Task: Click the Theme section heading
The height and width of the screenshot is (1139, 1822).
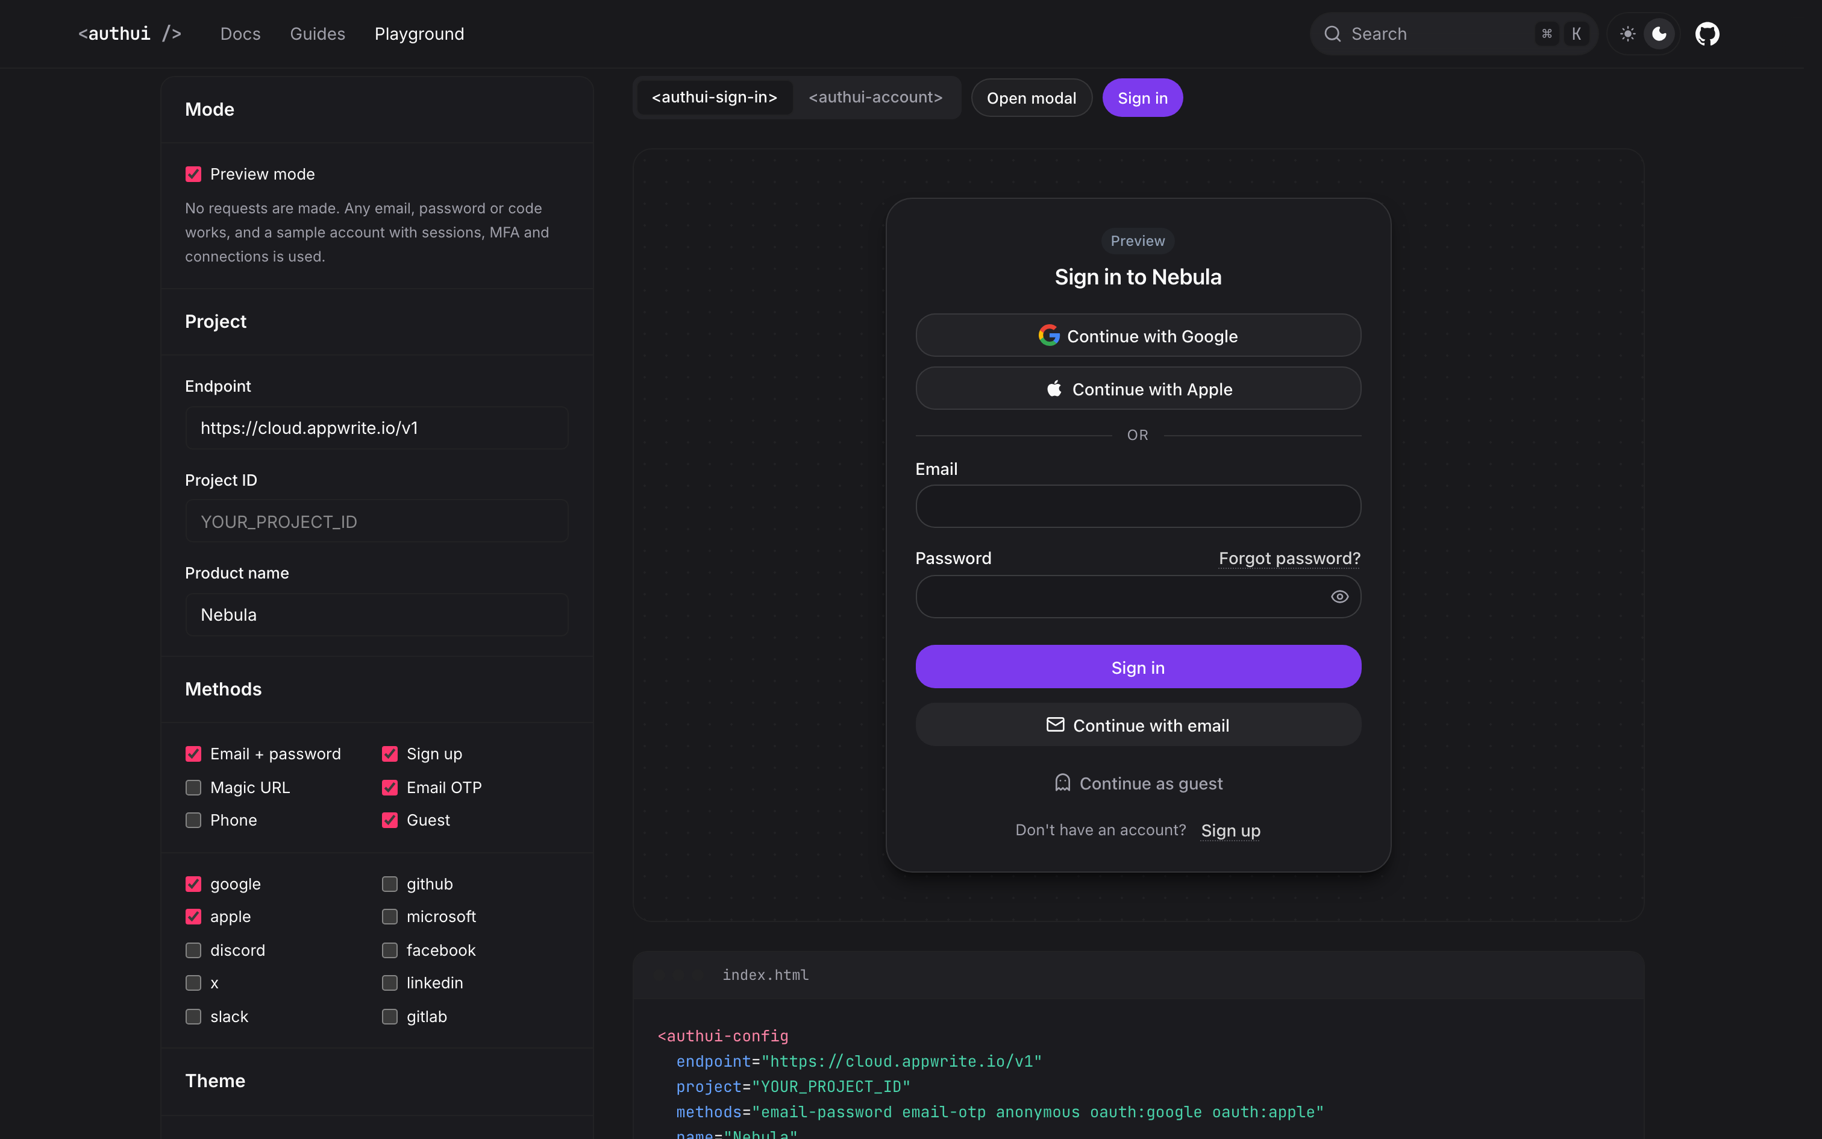Action: pos(215,1081)
